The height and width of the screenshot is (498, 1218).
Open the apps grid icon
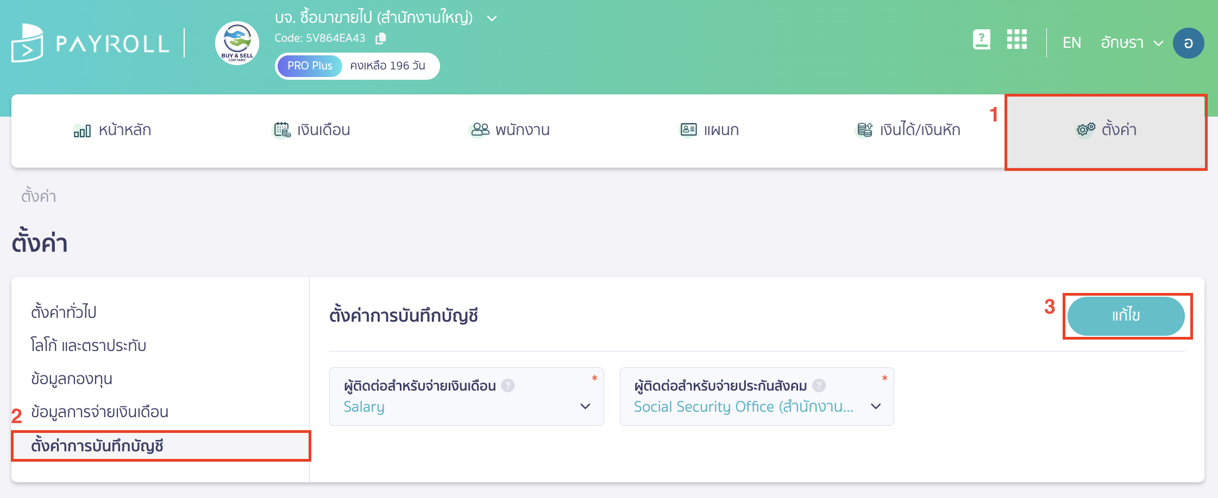pos(1018,40)
